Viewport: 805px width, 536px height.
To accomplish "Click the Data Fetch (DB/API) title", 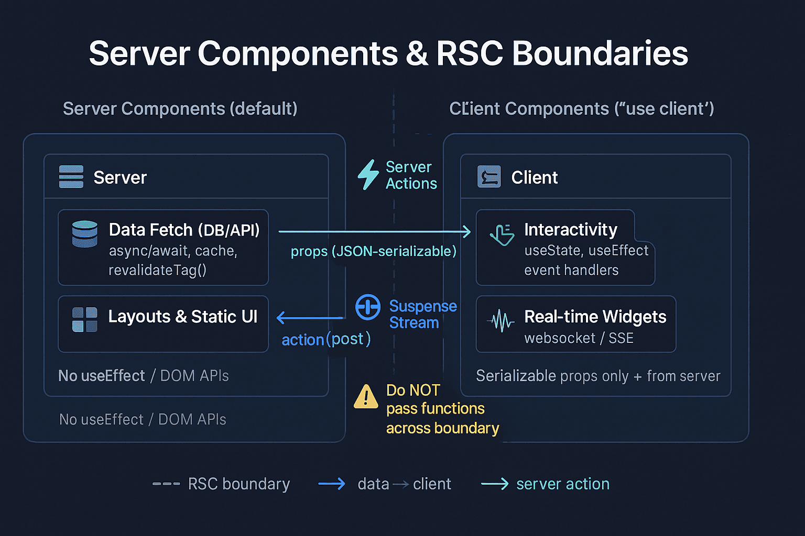I will point(184,230).
